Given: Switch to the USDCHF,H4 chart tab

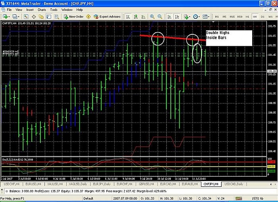Looking at the screenshot, I should coord(12,184).
